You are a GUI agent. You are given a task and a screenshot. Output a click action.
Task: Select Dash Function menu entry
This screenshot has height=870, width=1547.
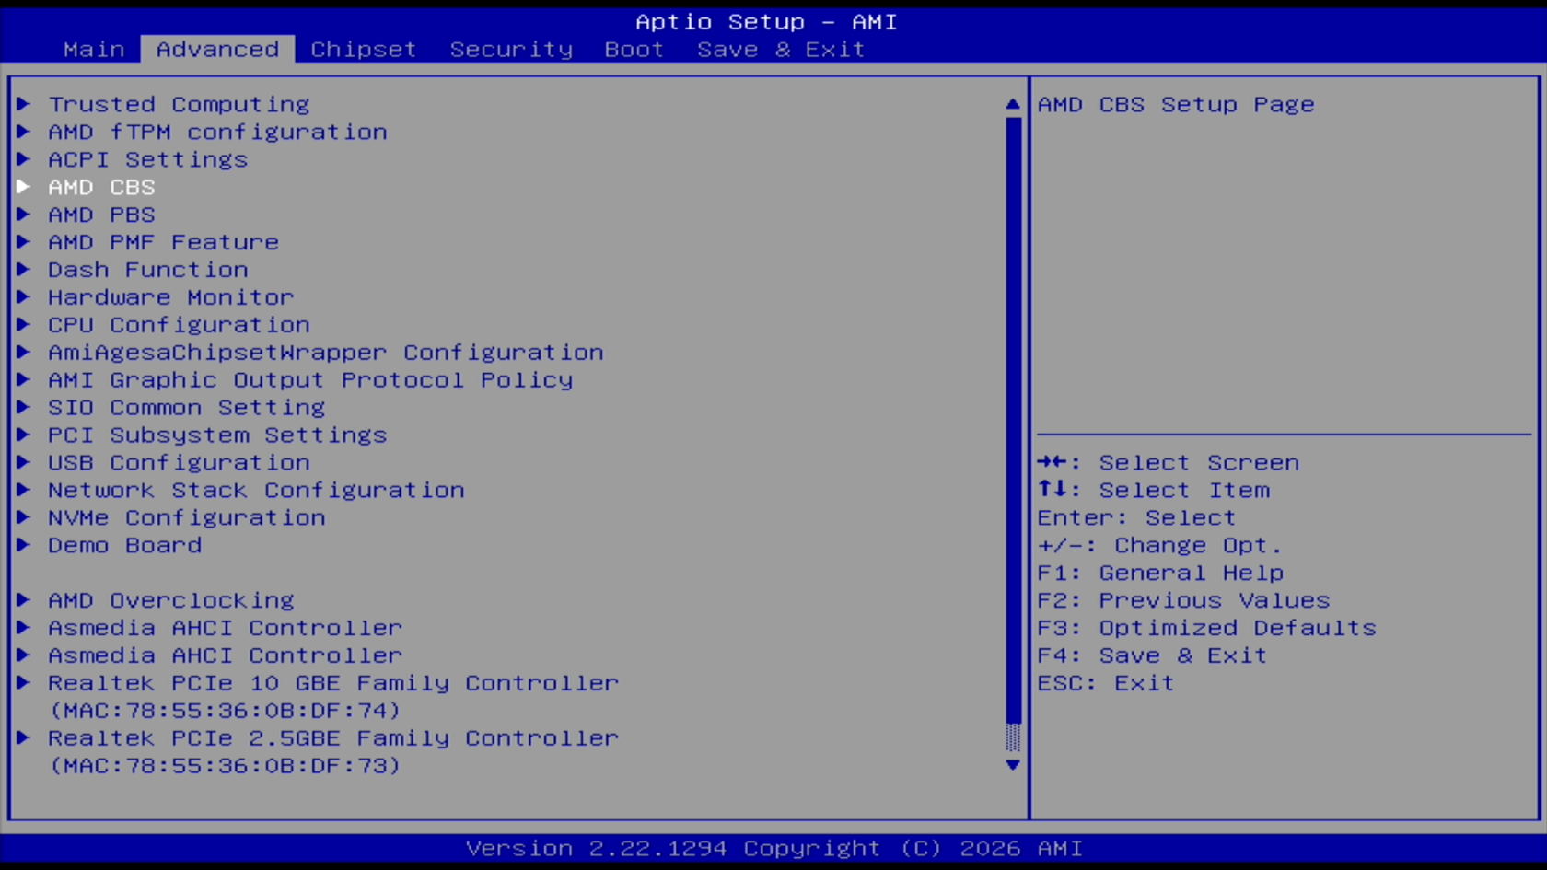[148, 271]
